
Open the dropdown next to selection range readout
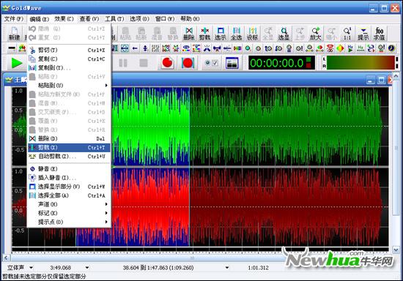coord(227,268)
